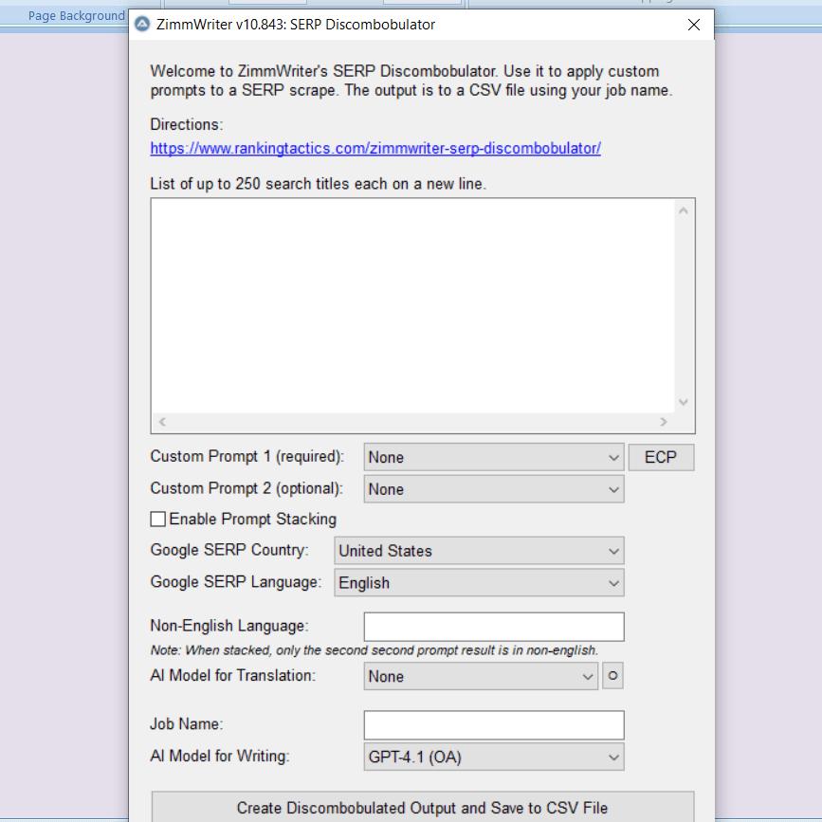The width and height of the screenshot is (822, 822).
Task: Open the AI Model for Writing dropdown
Action: [x=493, y=757]
